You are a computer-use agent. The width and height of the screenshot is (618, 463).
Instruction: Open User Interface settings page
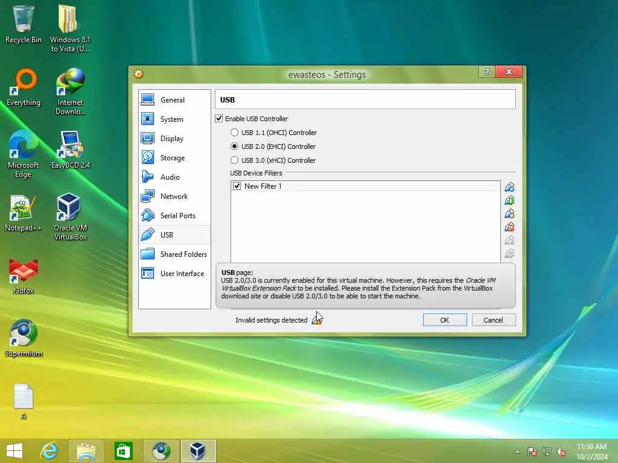(174, 273)
